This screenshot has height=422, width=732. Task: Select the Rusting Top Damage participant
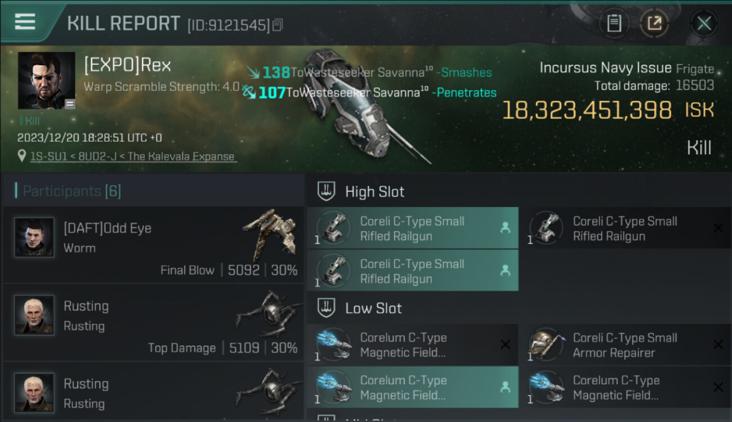[153, 323]
